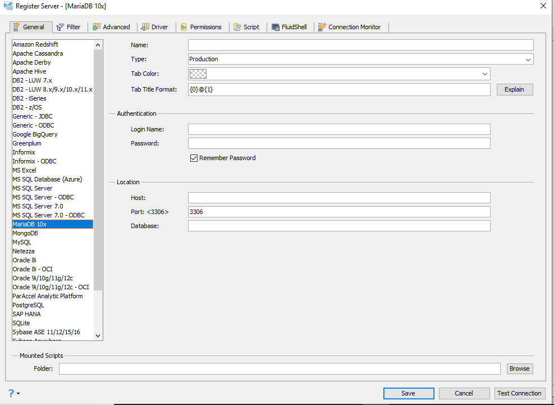Click the Login Name field

coord(339,129)
